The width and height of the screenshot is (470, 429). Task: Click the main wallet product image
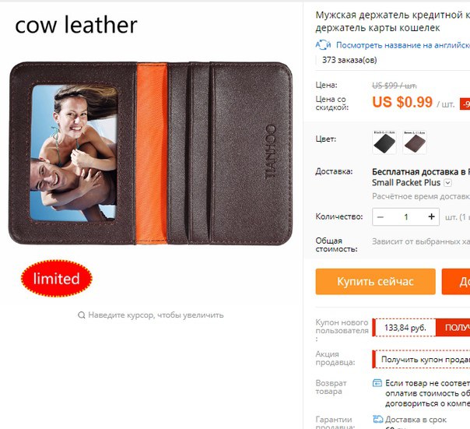[150, 153]
